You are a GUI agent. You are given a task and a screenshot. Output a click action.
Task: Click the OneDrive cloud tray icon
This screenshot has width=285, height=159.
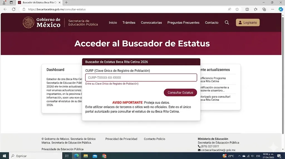244,156
